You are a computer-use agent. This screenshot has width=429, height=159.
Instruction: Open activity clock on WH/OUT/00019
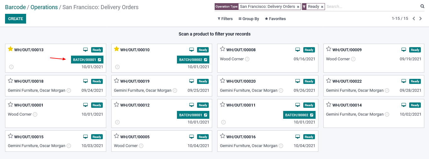pos(175,90)
